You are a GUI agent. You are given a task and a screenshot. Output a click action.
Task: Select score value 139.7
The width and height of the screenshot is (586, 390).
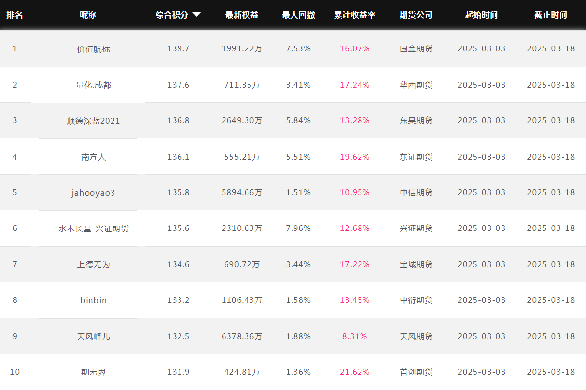click(x=178, y=48)
